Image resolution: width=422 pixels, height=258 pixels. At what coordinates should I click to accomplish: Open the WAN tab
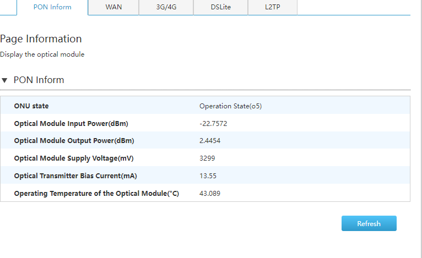[113, 7]
